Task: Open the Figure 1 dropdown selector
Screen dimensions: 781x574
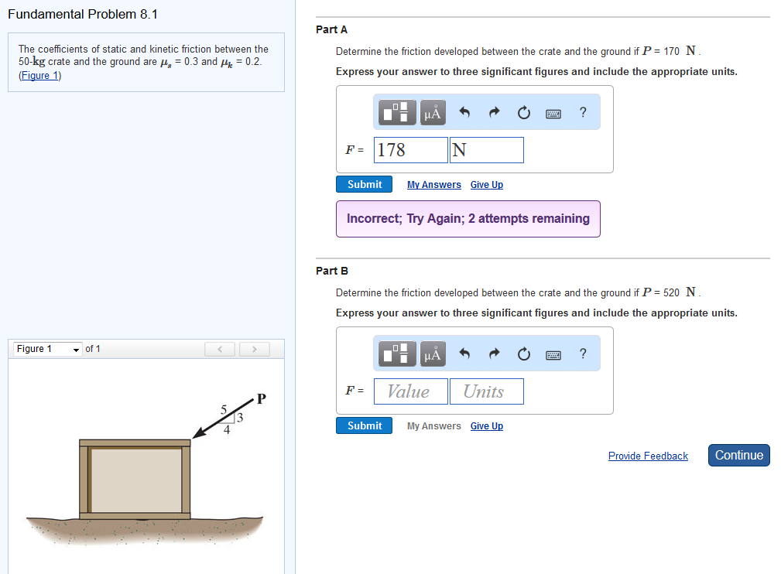Action: coord(46,348)
